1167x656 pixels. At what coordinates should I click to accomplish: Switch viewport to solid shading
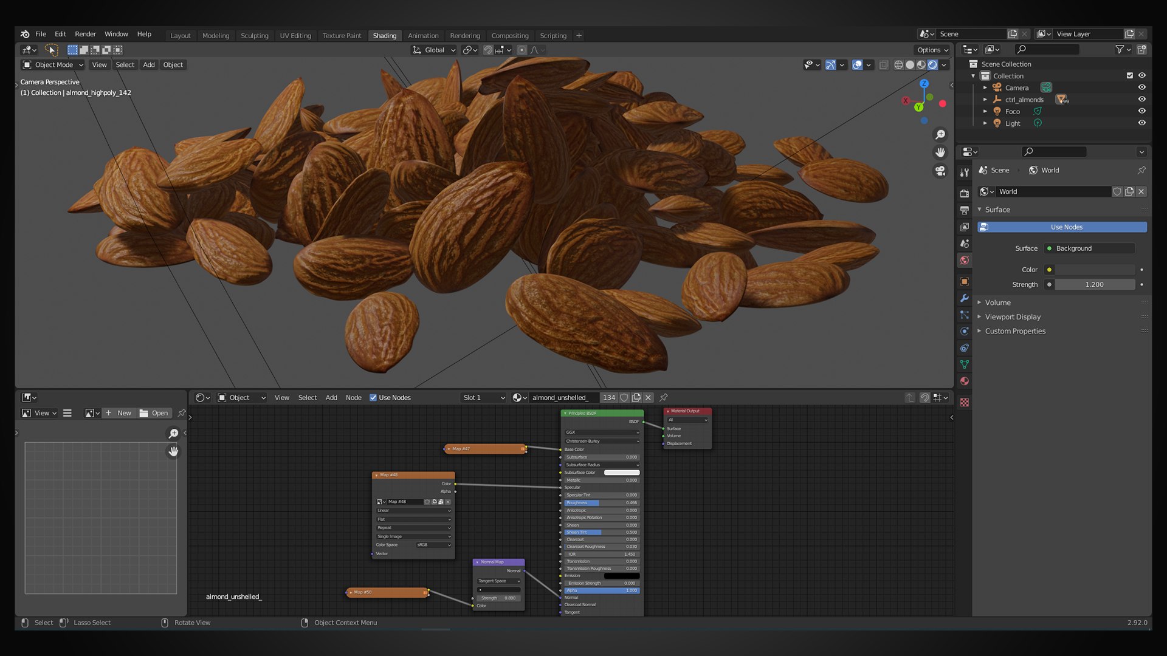pos(910,65)
